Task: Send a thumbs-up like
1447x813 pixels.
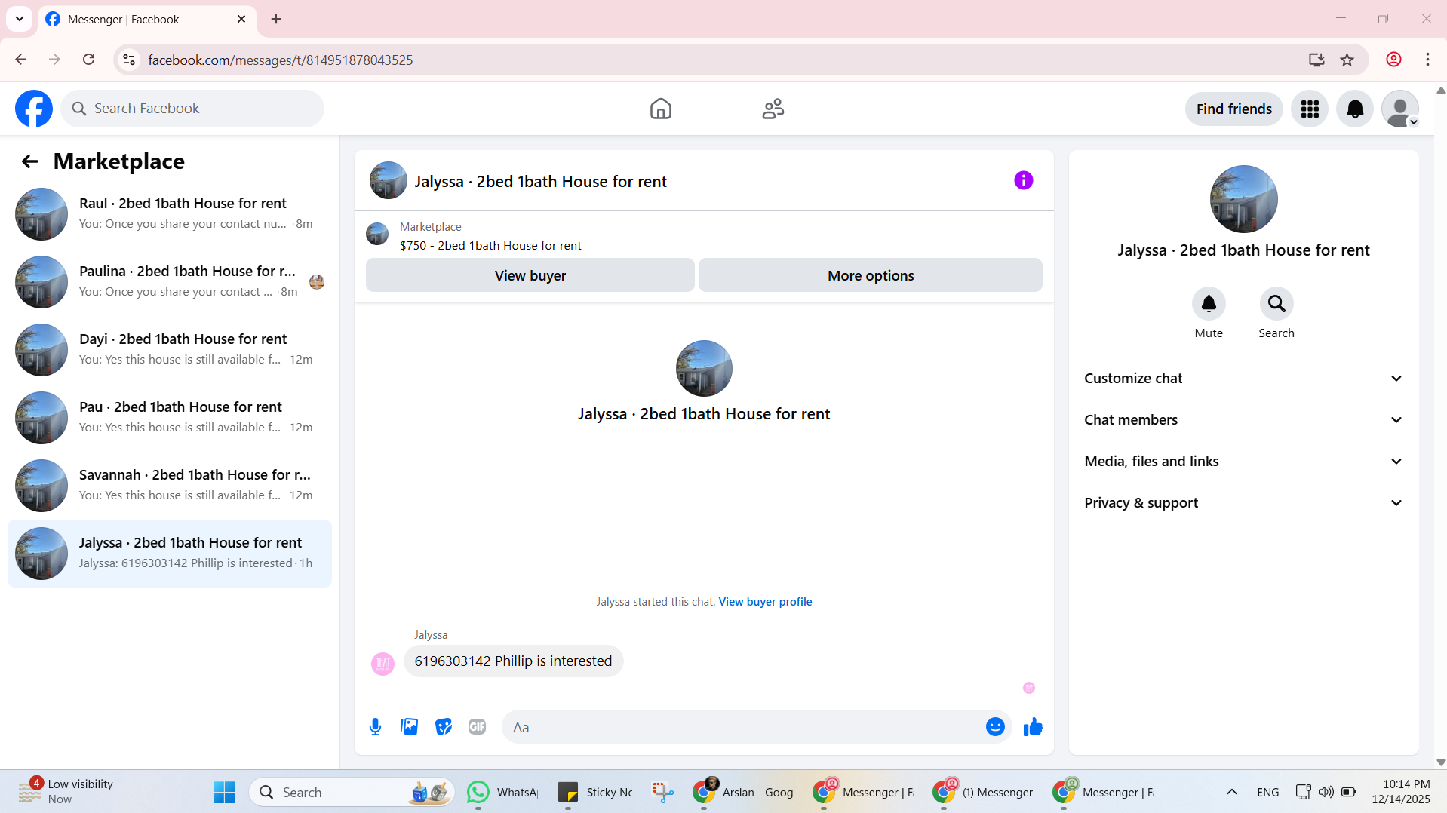Action: 1033,727
